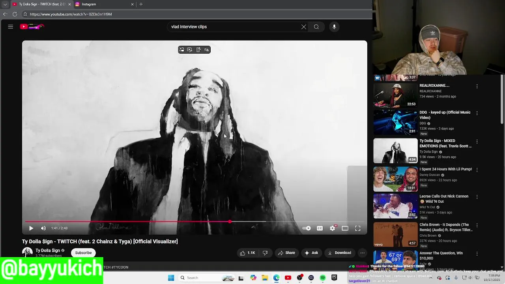Click the browser address bar URL
The image size is (505, 284).
pos(71,14)
